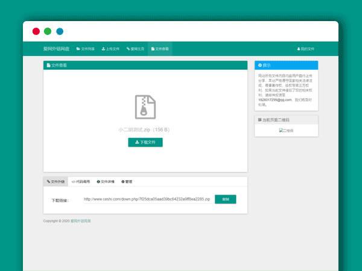Click the QR code icon beside 当前页面二维码

coord(260,120)
